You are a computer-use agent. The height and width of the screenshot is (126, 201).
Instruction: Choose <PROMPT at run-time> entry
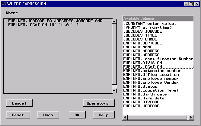tap(147, 27)
